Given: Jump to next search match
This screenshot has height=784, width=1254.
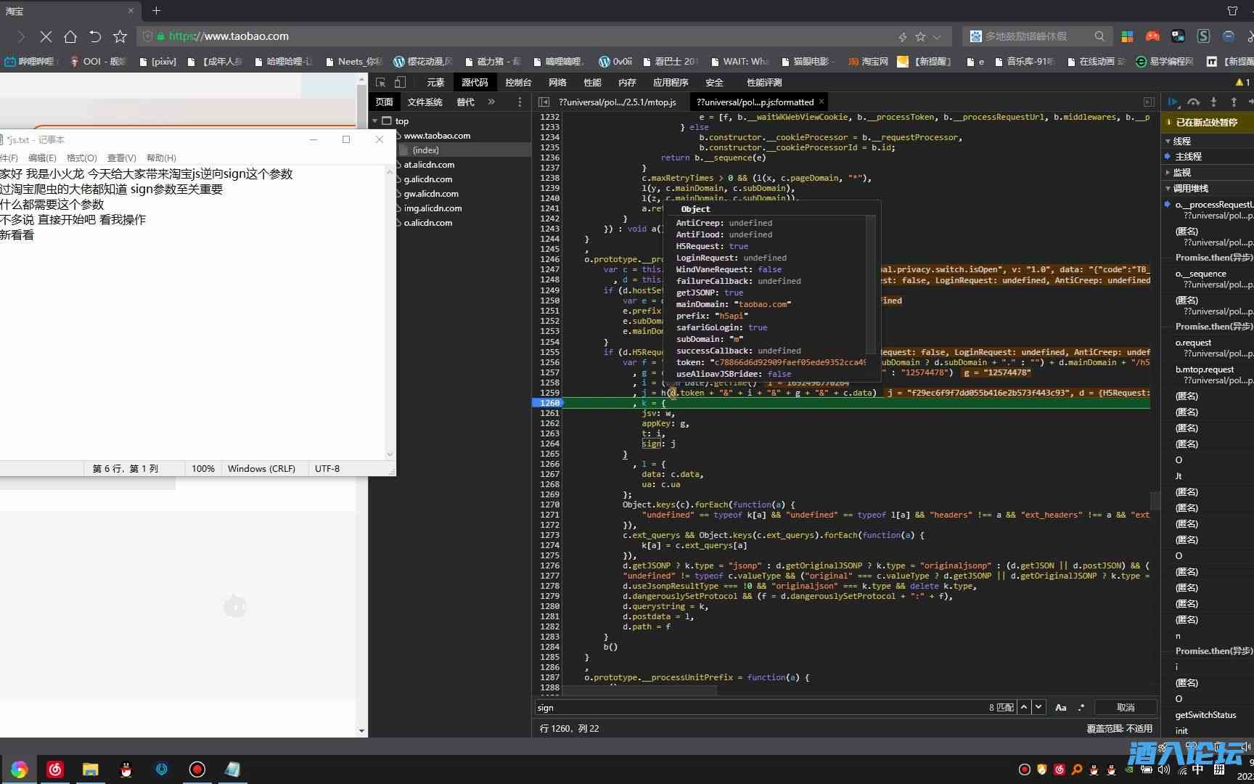Looking at the screenshot, I should [x=1038, y=707].
